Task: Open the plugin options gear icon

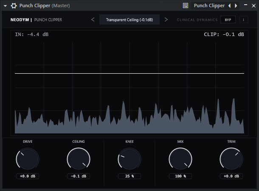Action: [14, 6]
